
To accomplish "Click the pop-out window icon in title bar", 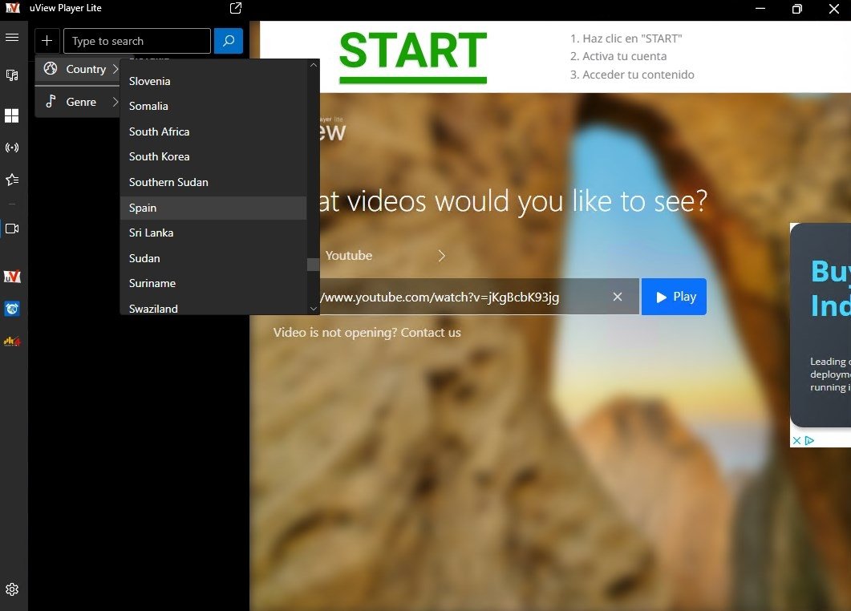I will pos(236,8).
